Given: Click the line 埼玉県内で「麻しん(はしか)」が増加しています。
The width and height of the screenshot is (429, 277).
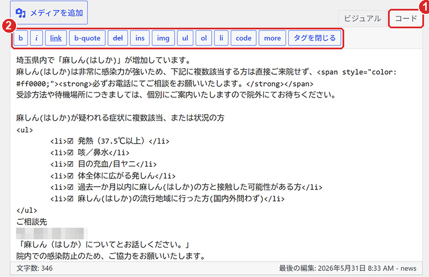Looking at the screenshot, I should click(104, 60).
